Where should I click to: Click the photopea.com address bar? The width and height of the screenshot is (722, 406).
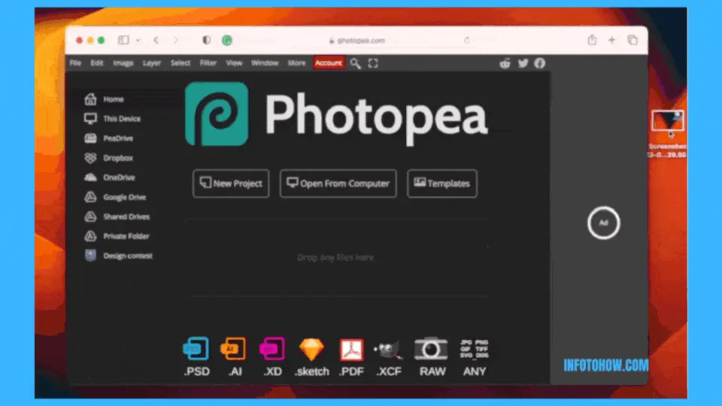click(356, 41)
